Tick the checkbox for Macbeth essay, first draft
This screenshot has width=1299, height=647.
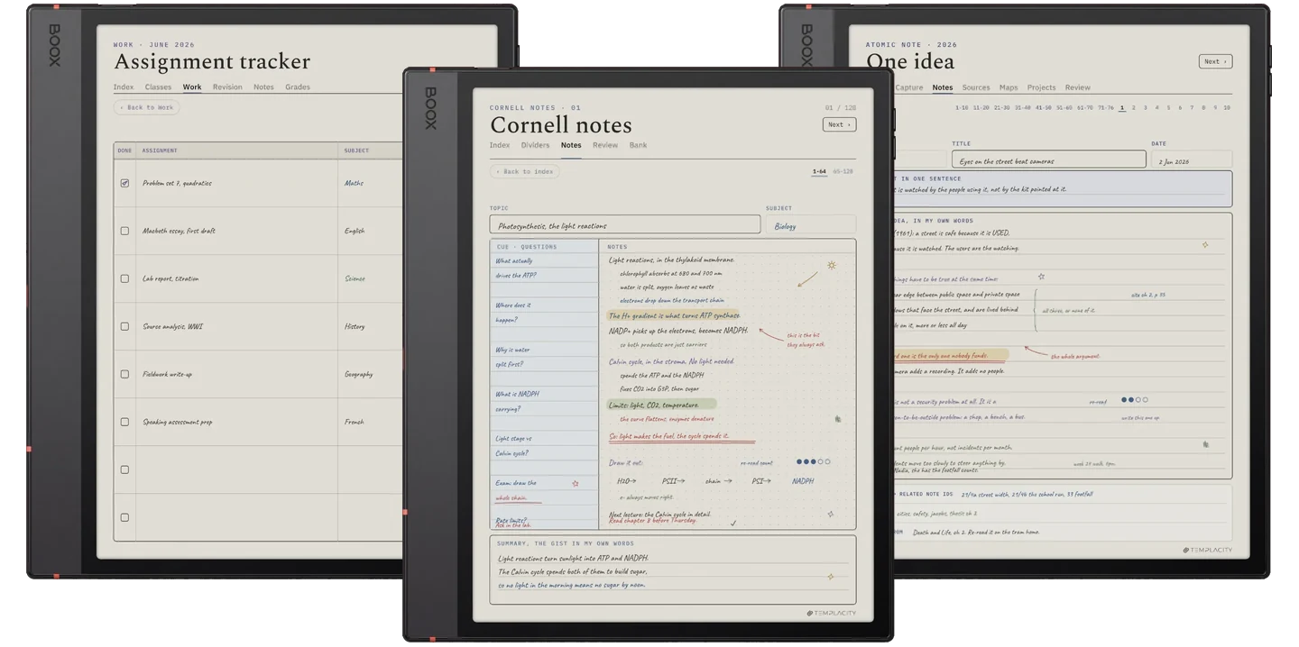(x=124, y=231)
